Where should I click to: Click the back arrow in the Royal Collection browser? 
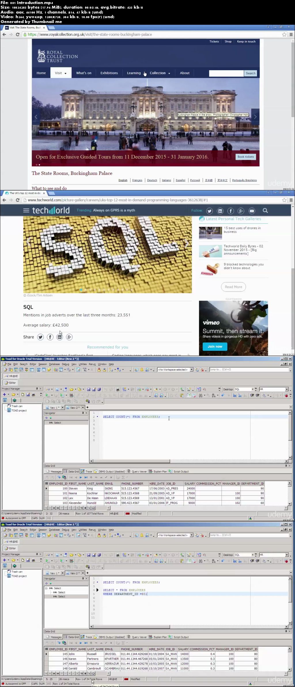[x=4, y=35]
